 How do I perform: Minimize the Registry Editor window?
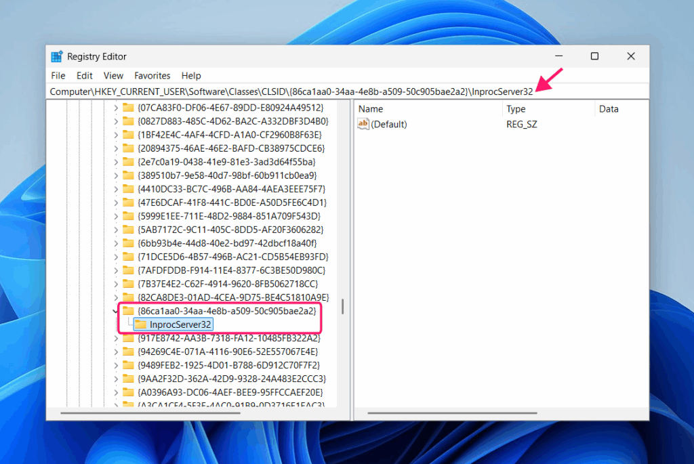(559, 56)
